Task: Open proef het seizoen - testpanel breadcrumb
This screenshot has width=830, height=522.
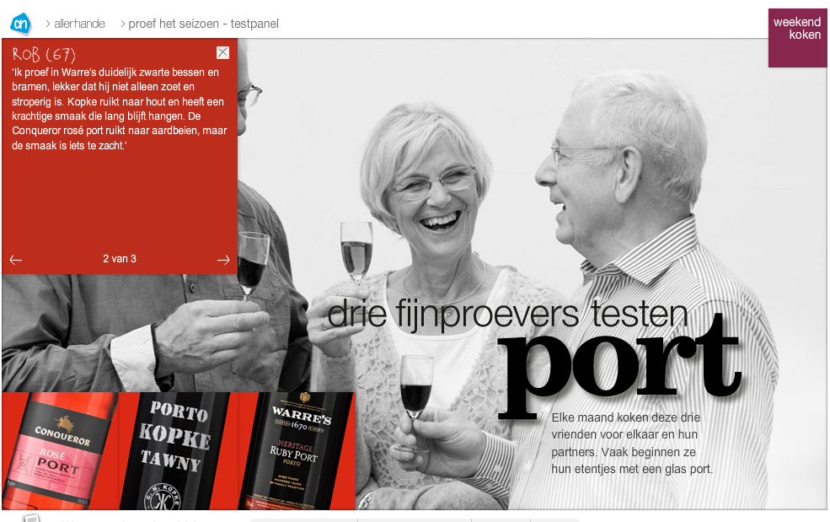Action: point(203,24)
